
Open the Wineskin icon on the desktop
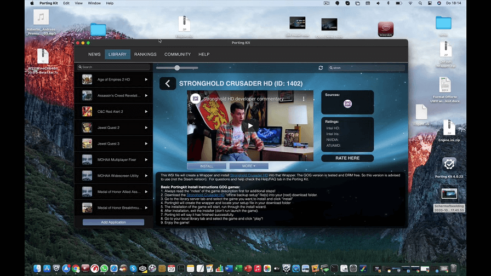pyautogui.click(x=385, y=29)
